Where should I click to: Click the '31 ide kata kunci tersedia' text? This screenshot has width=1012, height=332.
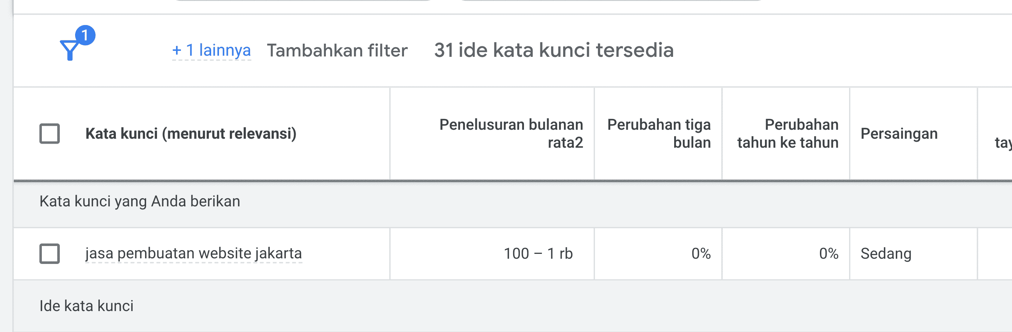553,50
